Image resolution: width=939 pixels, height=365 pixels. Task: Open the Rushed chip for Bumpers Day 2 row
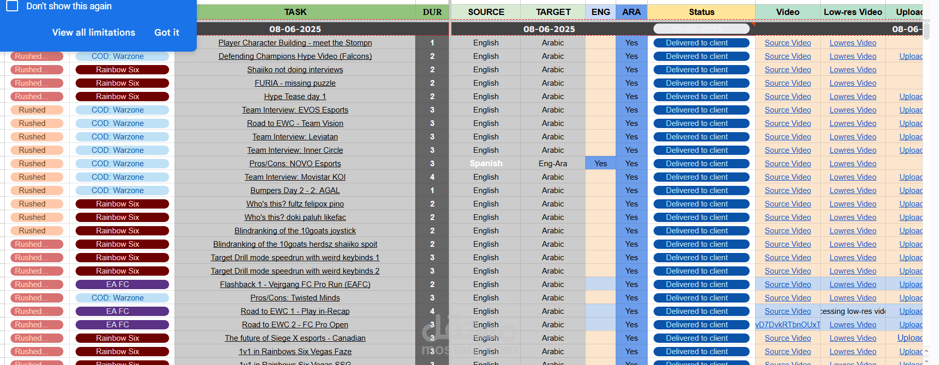tap(37, 191)
